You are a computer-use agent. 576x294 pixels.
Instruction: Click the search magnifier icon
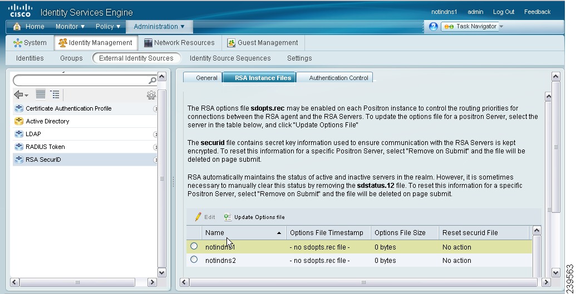[x=152, y=81]
